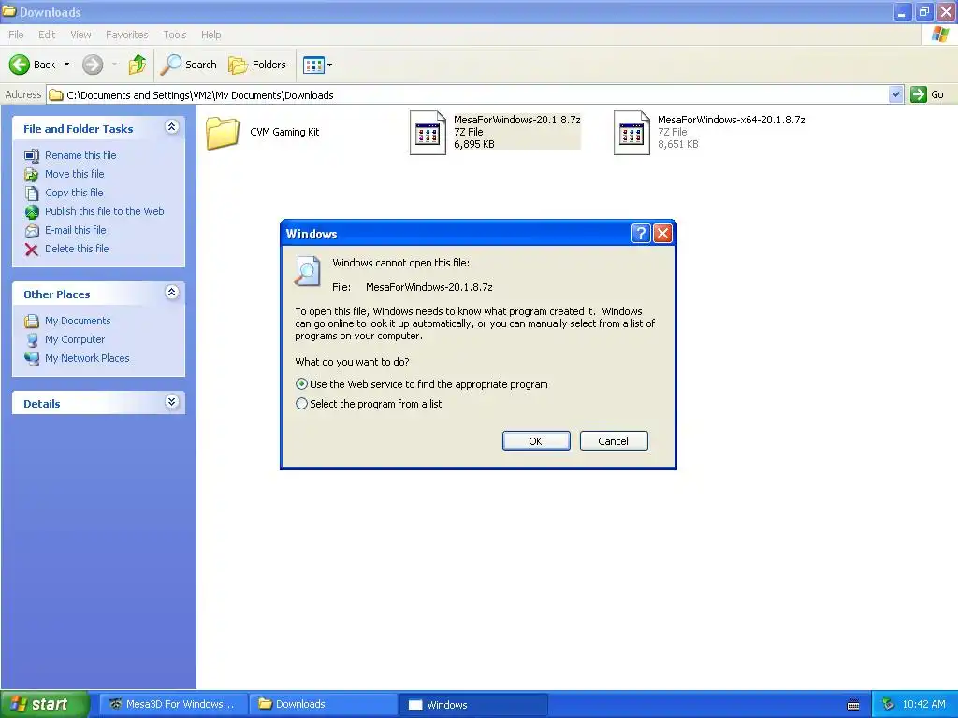Open the Views icon menu
Screen dimensions: 958x718
[x=318, y=65]
